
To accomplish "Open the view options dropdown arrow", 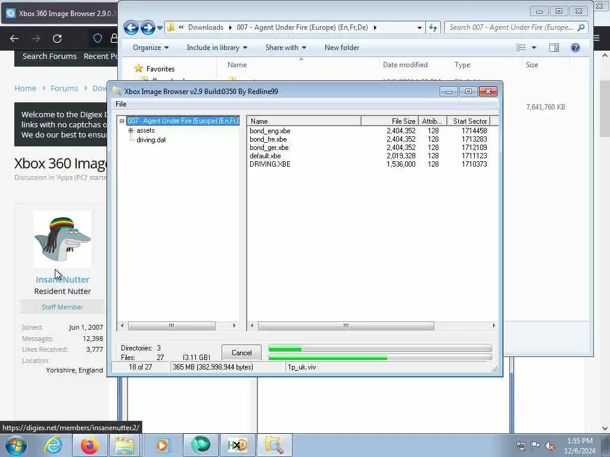I will click(x=534, y=48).
